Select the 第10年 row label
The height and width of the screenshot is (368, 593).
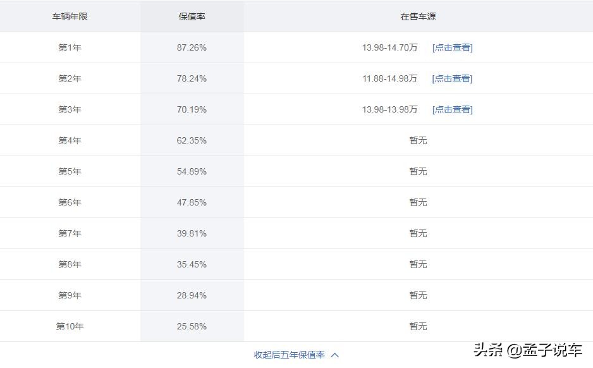point(69,326)
